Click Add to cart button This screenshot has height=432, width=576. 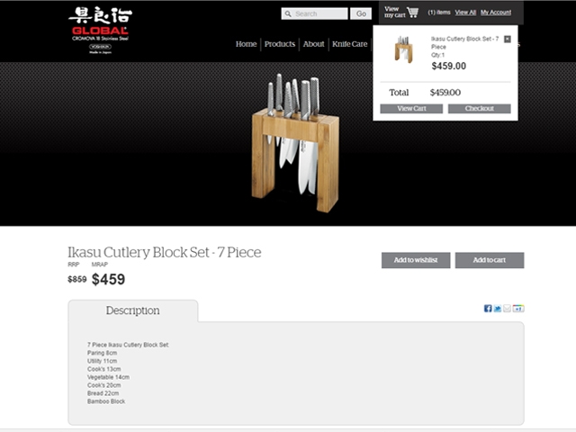coord(490,260)
